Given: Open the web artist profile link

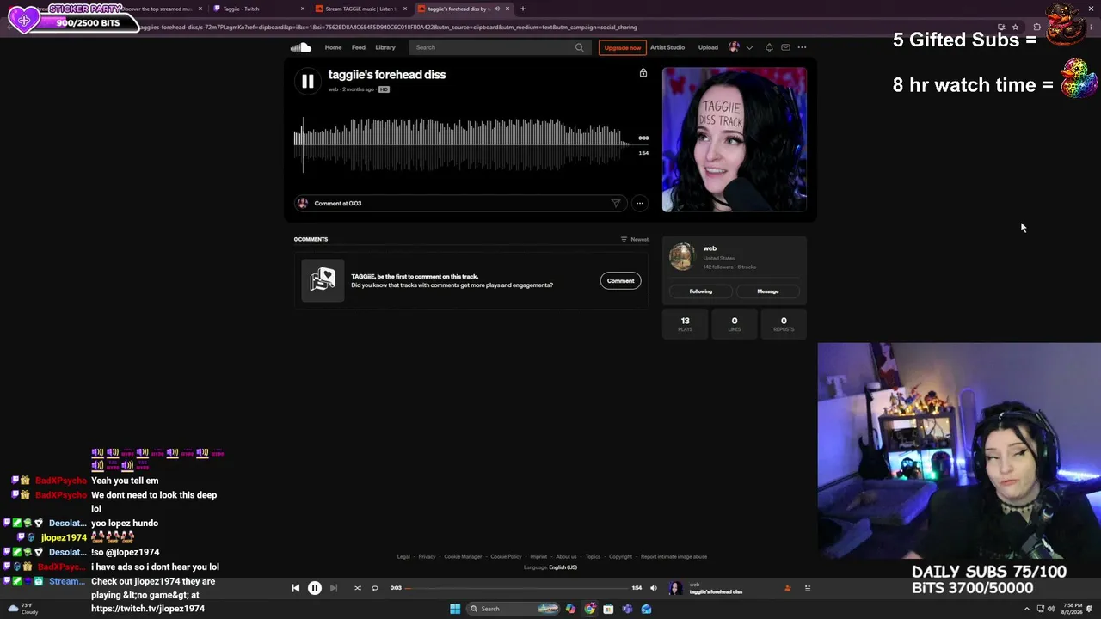Looking at the screenshot, I should 710,248.
